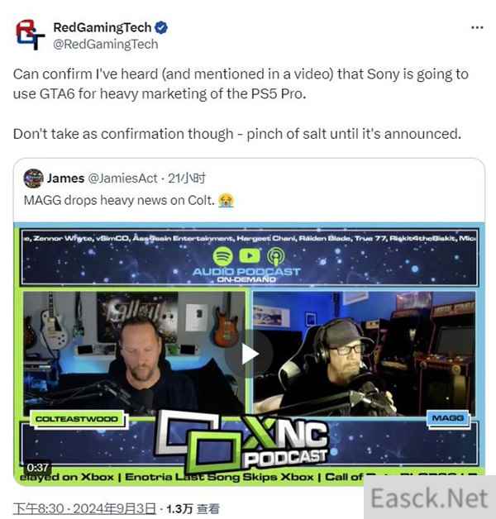Open the @RedGamingTech handle link

(106, 44)
